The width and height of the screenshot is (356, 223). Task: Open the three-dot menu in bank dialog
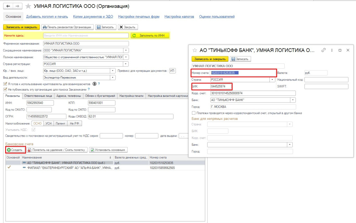coord(332,50)
